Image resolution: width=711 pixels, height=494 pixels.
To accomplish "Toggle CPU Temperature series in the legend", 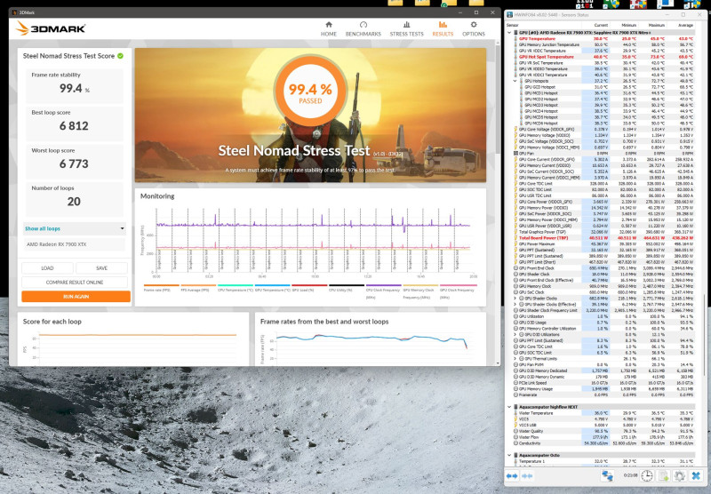I will 235,290.
